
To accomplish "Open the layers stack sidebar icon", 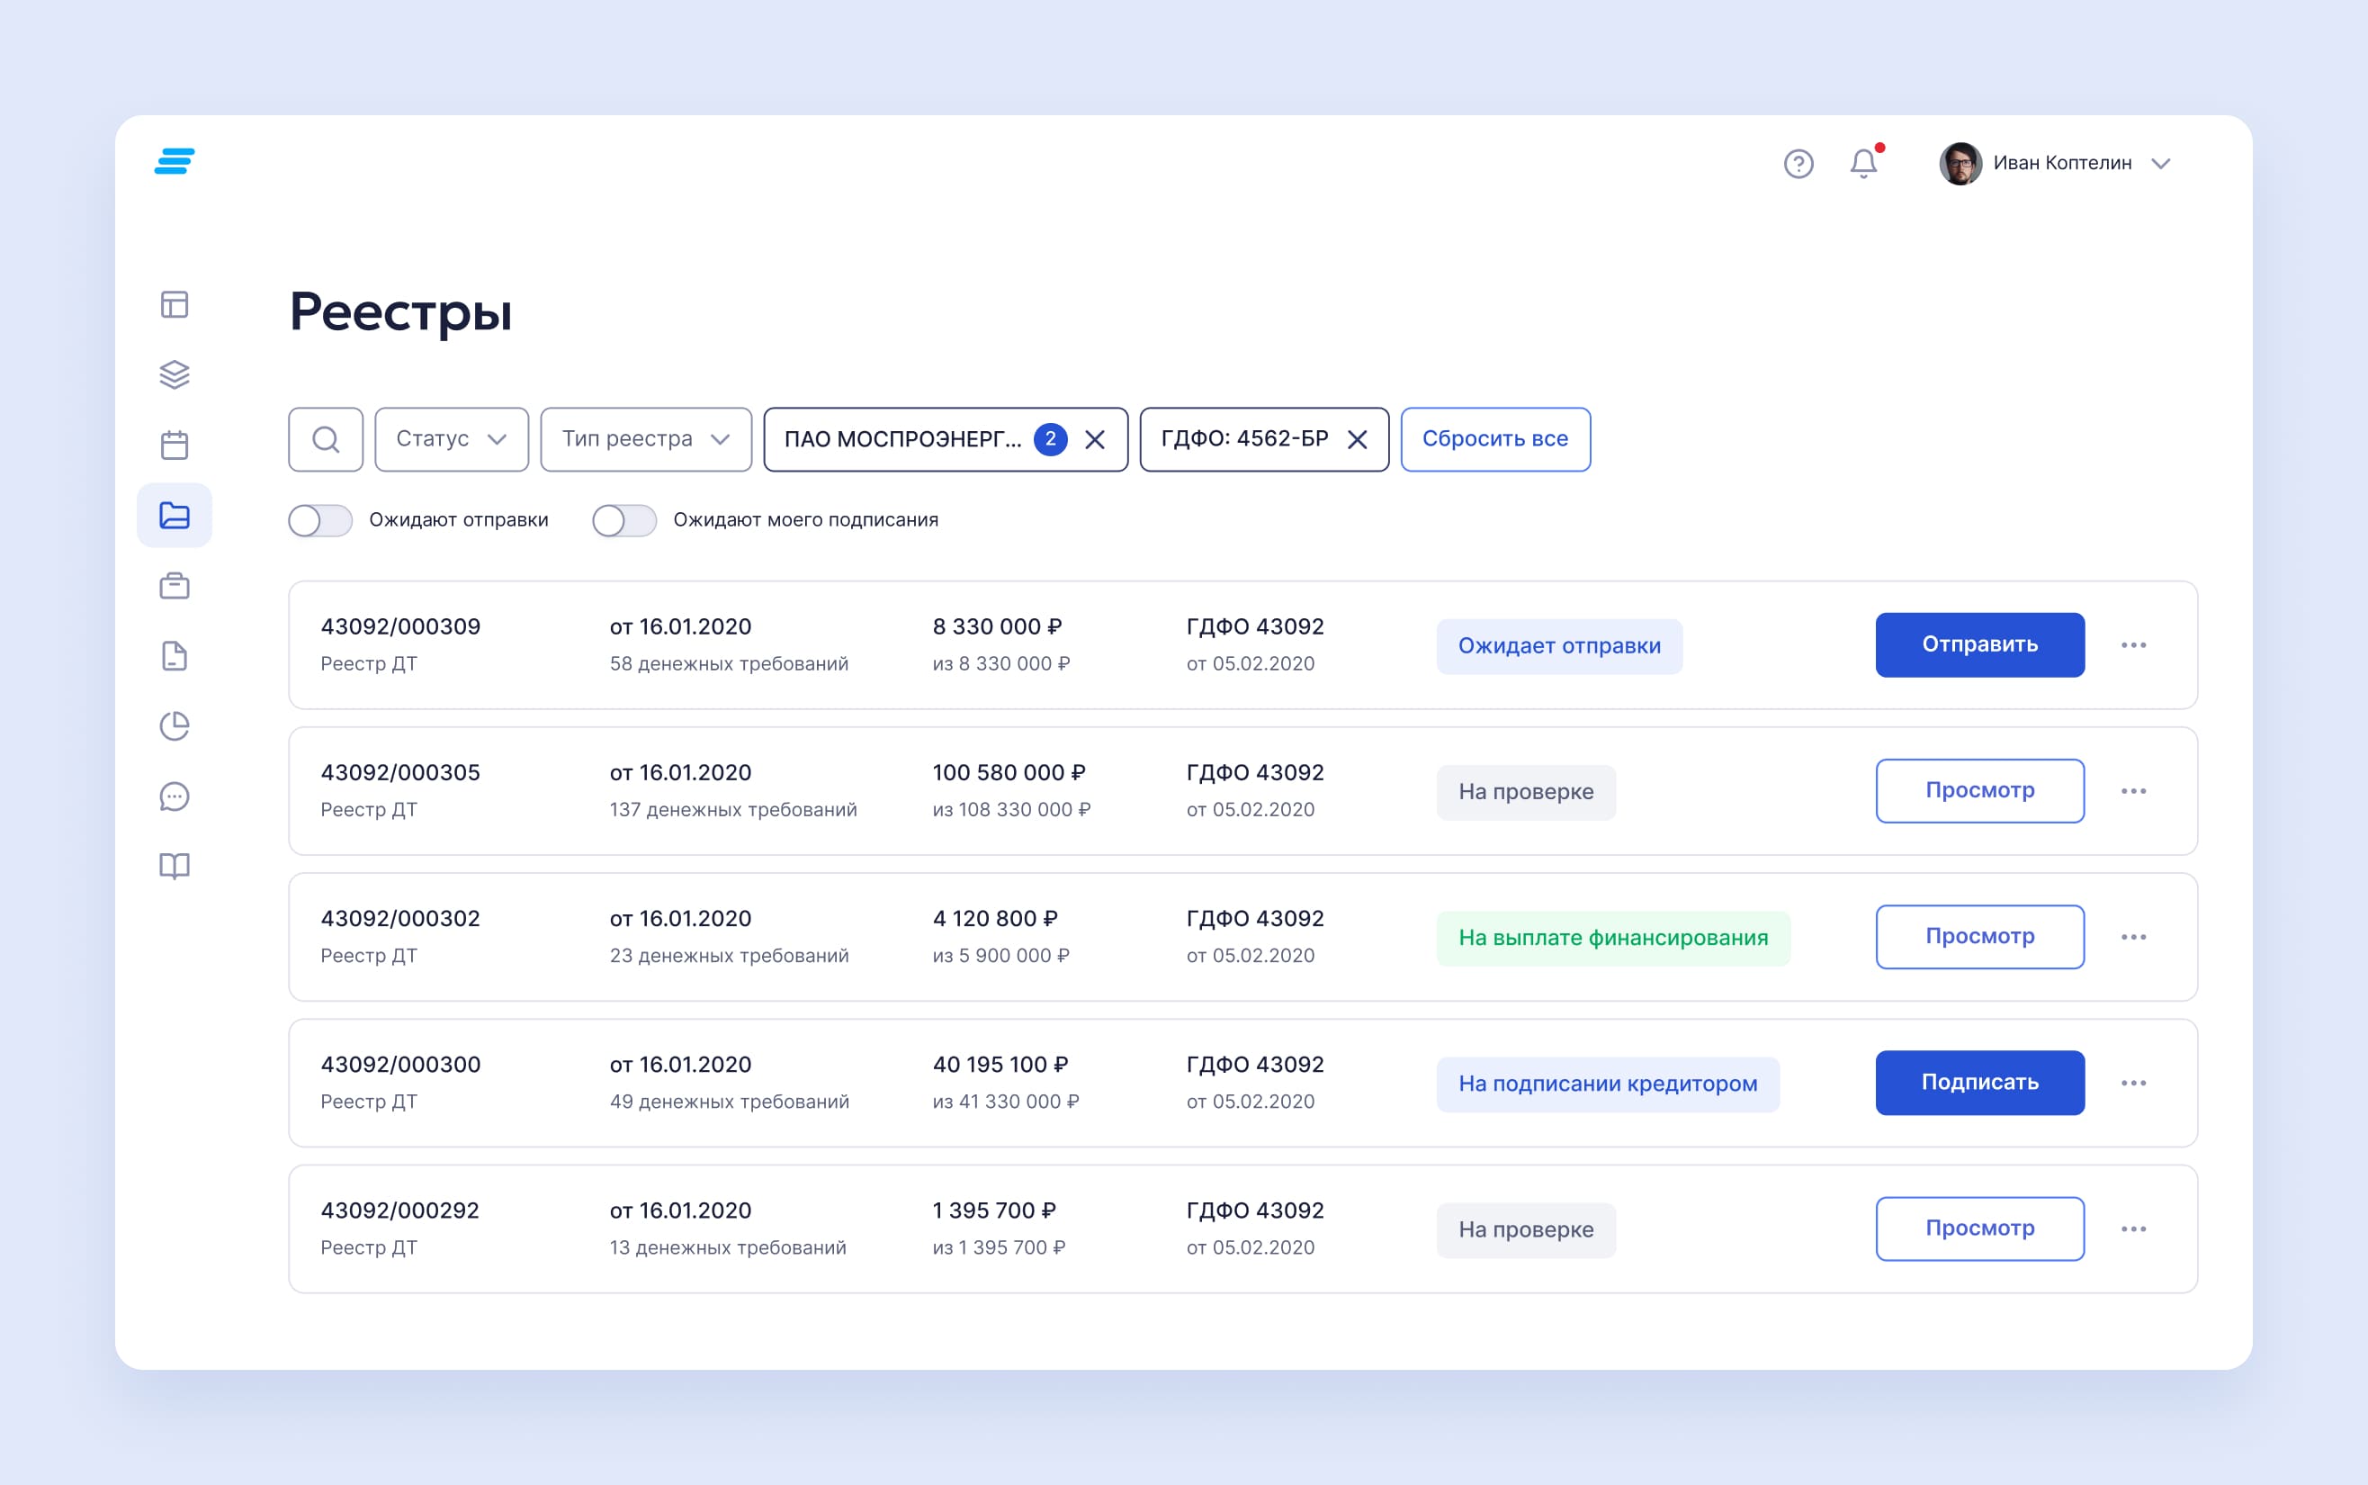I will pyautogui.click(x=175, y=374).
